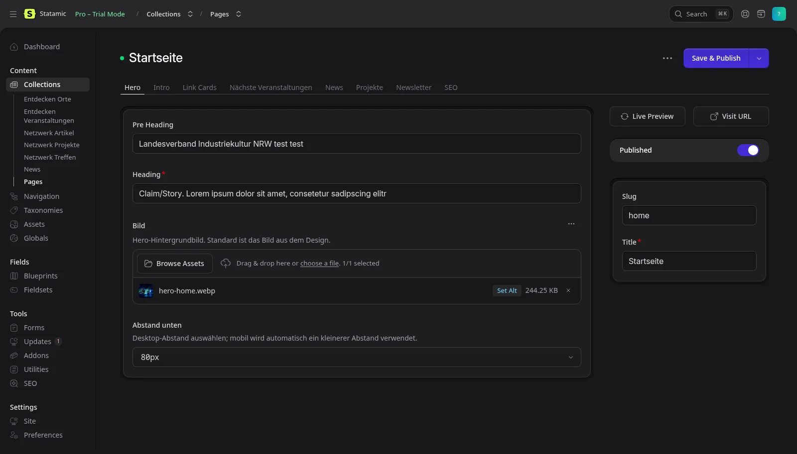Remove hero-home.webp with the x icon
797x454 pixels.
coord(568,290)
